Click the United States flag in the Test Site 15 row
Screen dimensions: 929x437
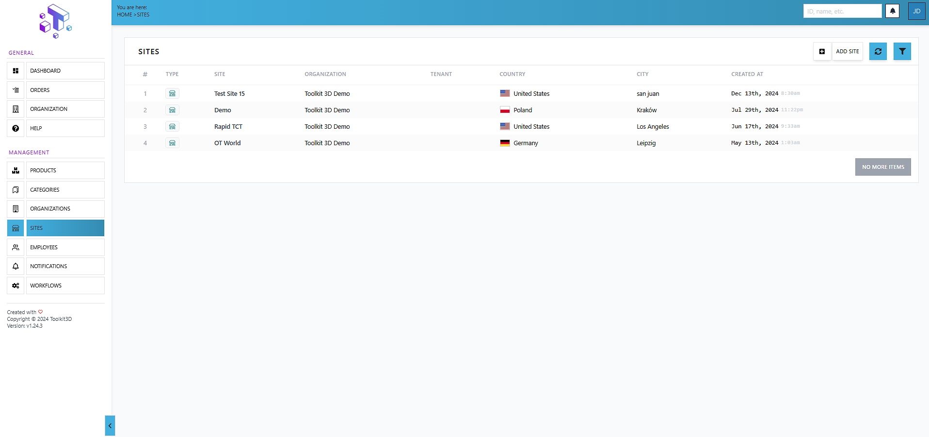click(505, 93)
